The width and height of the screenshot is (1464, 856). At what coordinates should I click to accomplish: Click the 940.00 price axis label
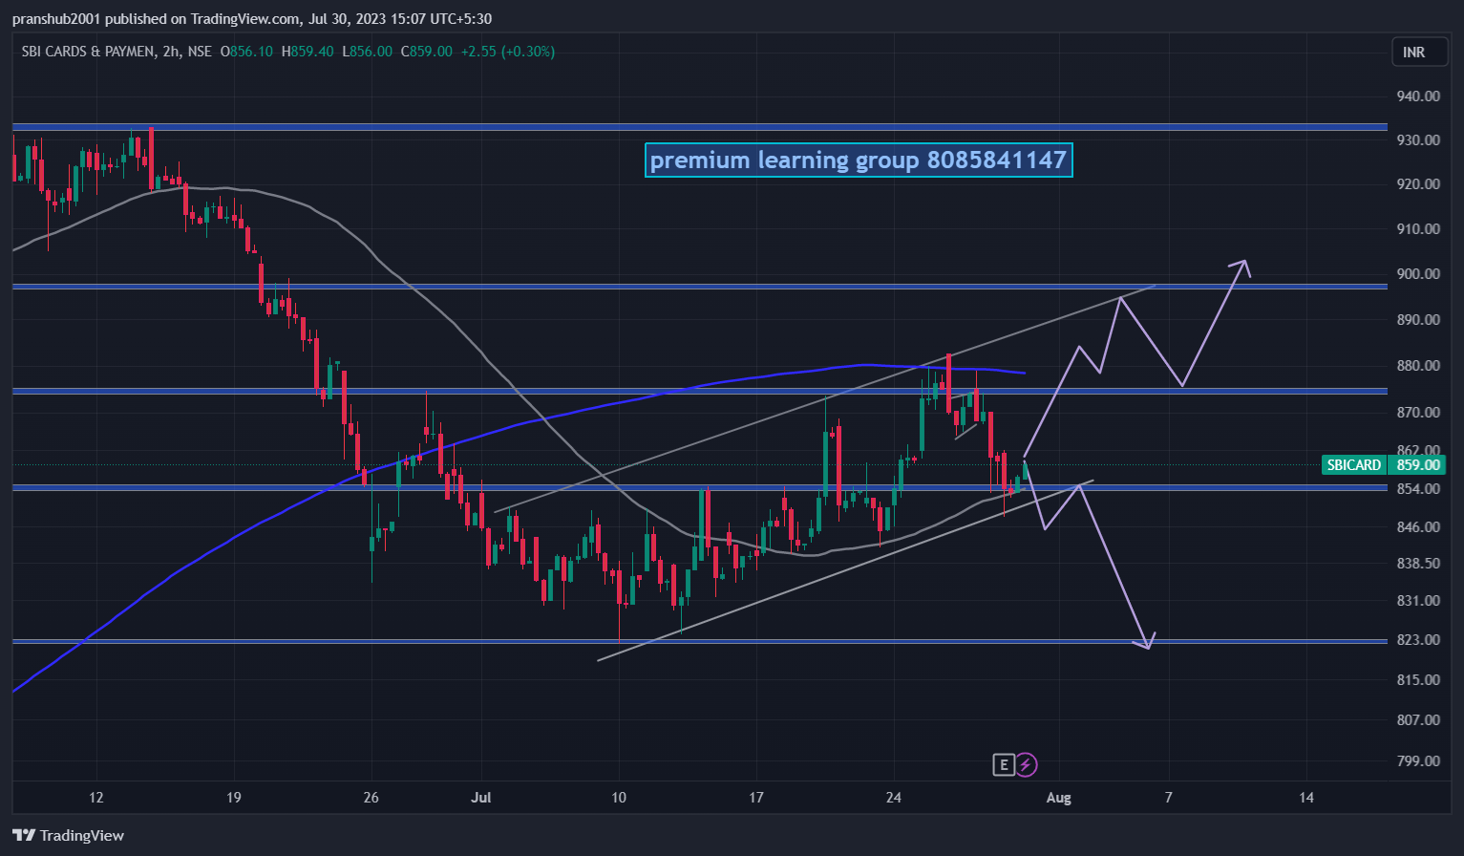(x=1418, y=96)
